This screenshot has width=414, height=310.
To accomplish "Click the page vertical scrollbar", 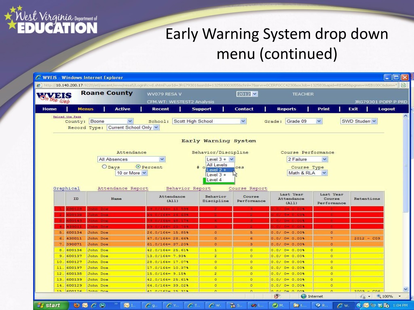I will [406, 165].
